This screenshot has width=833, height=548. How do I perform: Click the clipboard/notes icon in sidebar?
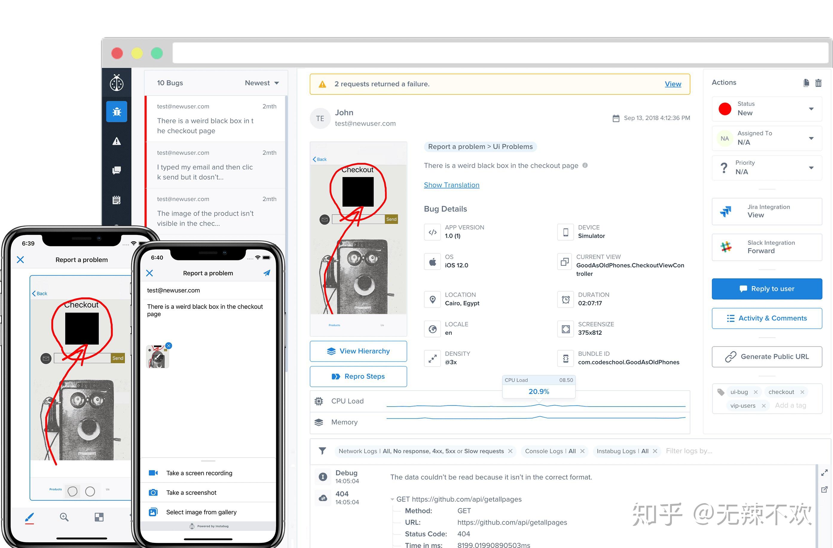(116, 199)
